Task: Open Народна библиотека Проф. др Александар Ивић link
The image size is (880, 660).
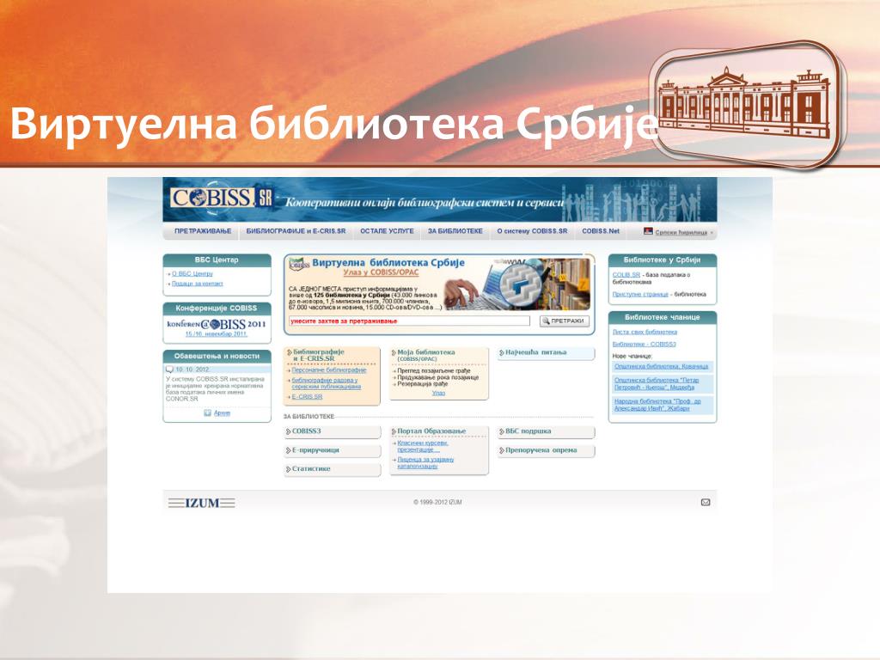Action: click(657, 406)
